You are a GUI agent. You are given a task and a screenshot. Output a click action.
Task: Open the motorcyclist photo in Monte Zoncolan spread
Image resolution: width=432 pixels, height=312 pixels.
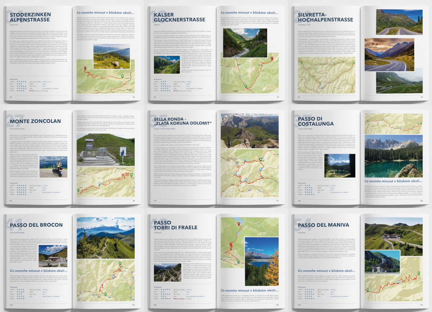[x=53, y=167]
